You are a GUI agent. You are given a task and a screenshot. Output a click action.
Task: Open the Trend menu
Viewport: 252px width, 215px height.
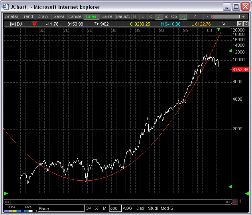pos(28,16)
